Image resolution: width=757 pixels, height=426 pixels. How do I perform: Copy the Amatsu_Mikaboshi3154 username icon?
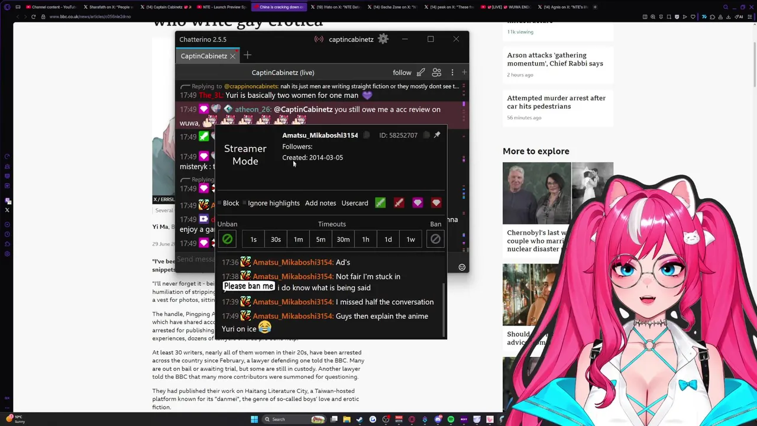tap(367, 135)
